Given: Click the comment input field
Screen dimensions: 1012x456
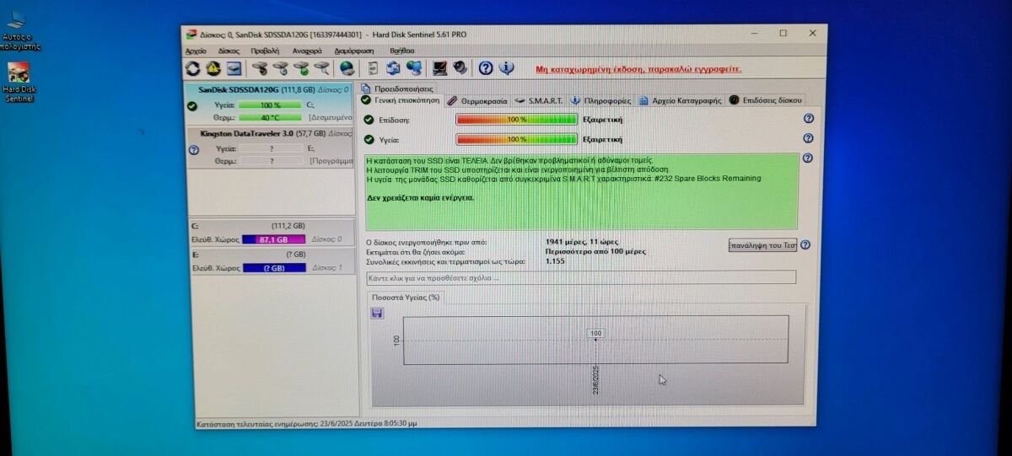Looking at the screenshot, I should click(x=581, y=277).
